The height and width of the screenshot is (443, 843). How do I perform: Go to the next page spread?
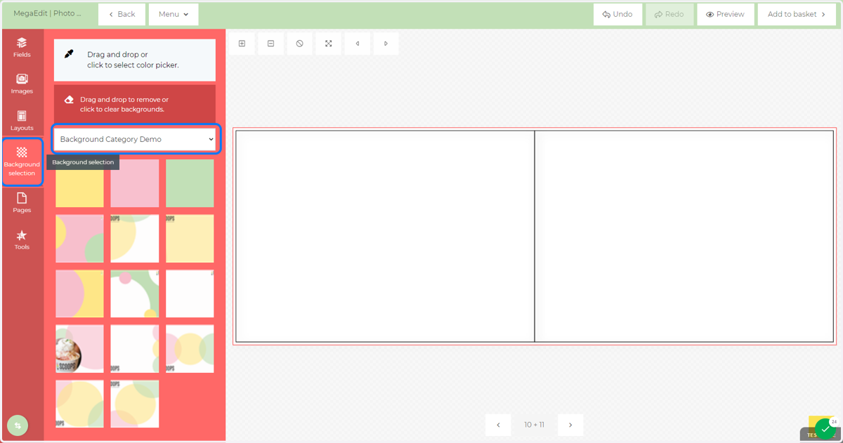coord(570,425)
